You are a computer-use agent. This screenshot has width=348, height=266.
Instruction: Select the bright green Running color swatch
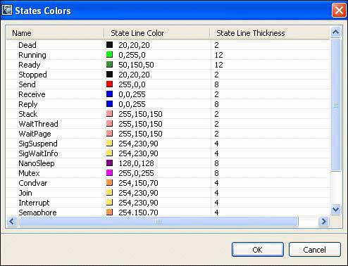pyautogui.click(x=109, y=55)
